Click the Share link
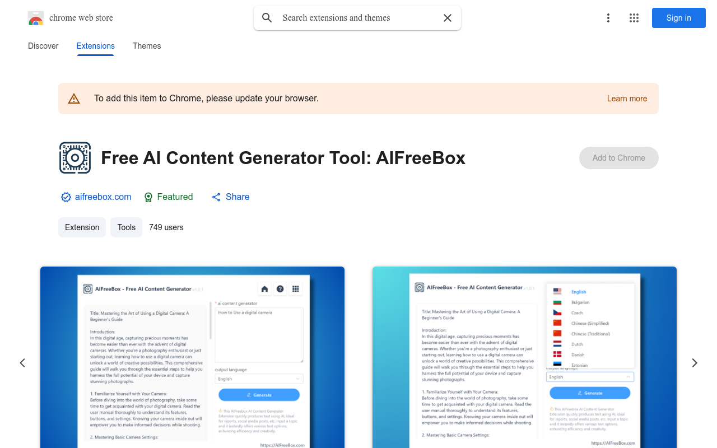Image resolution: width=717 pixels, height=448 pixels. pyautogui.click(x=238, y=197)
